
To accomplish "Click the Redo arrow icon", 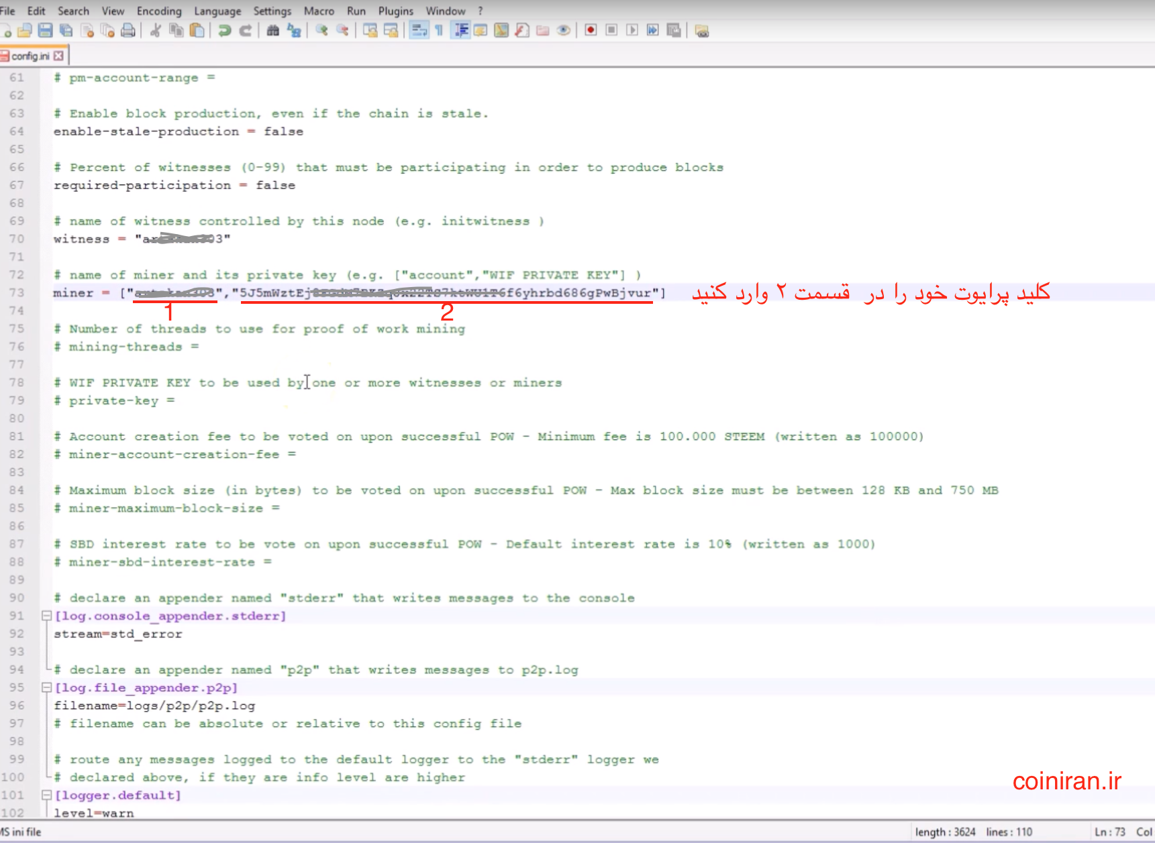I will (x=246, y=30).
